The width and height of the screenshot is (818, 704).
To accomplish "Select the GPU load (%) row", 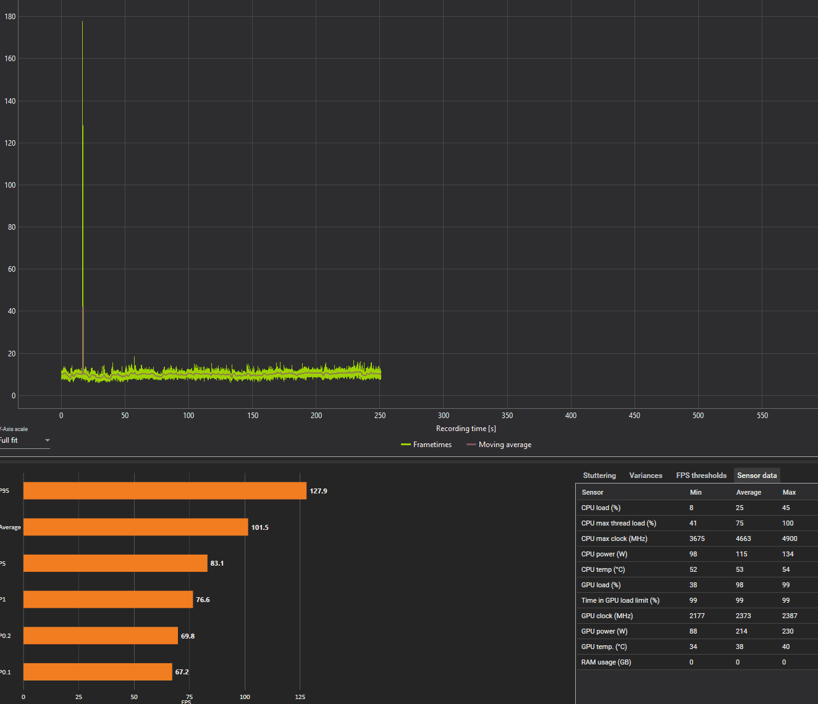I will coord(697,585).
